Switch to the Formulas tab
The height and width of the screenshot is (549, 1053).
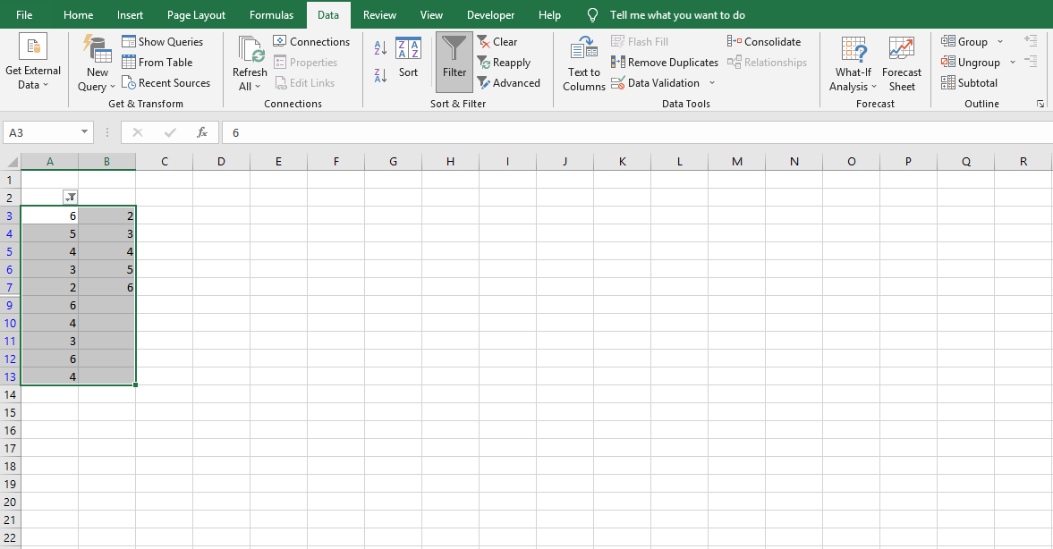[271, 14]
